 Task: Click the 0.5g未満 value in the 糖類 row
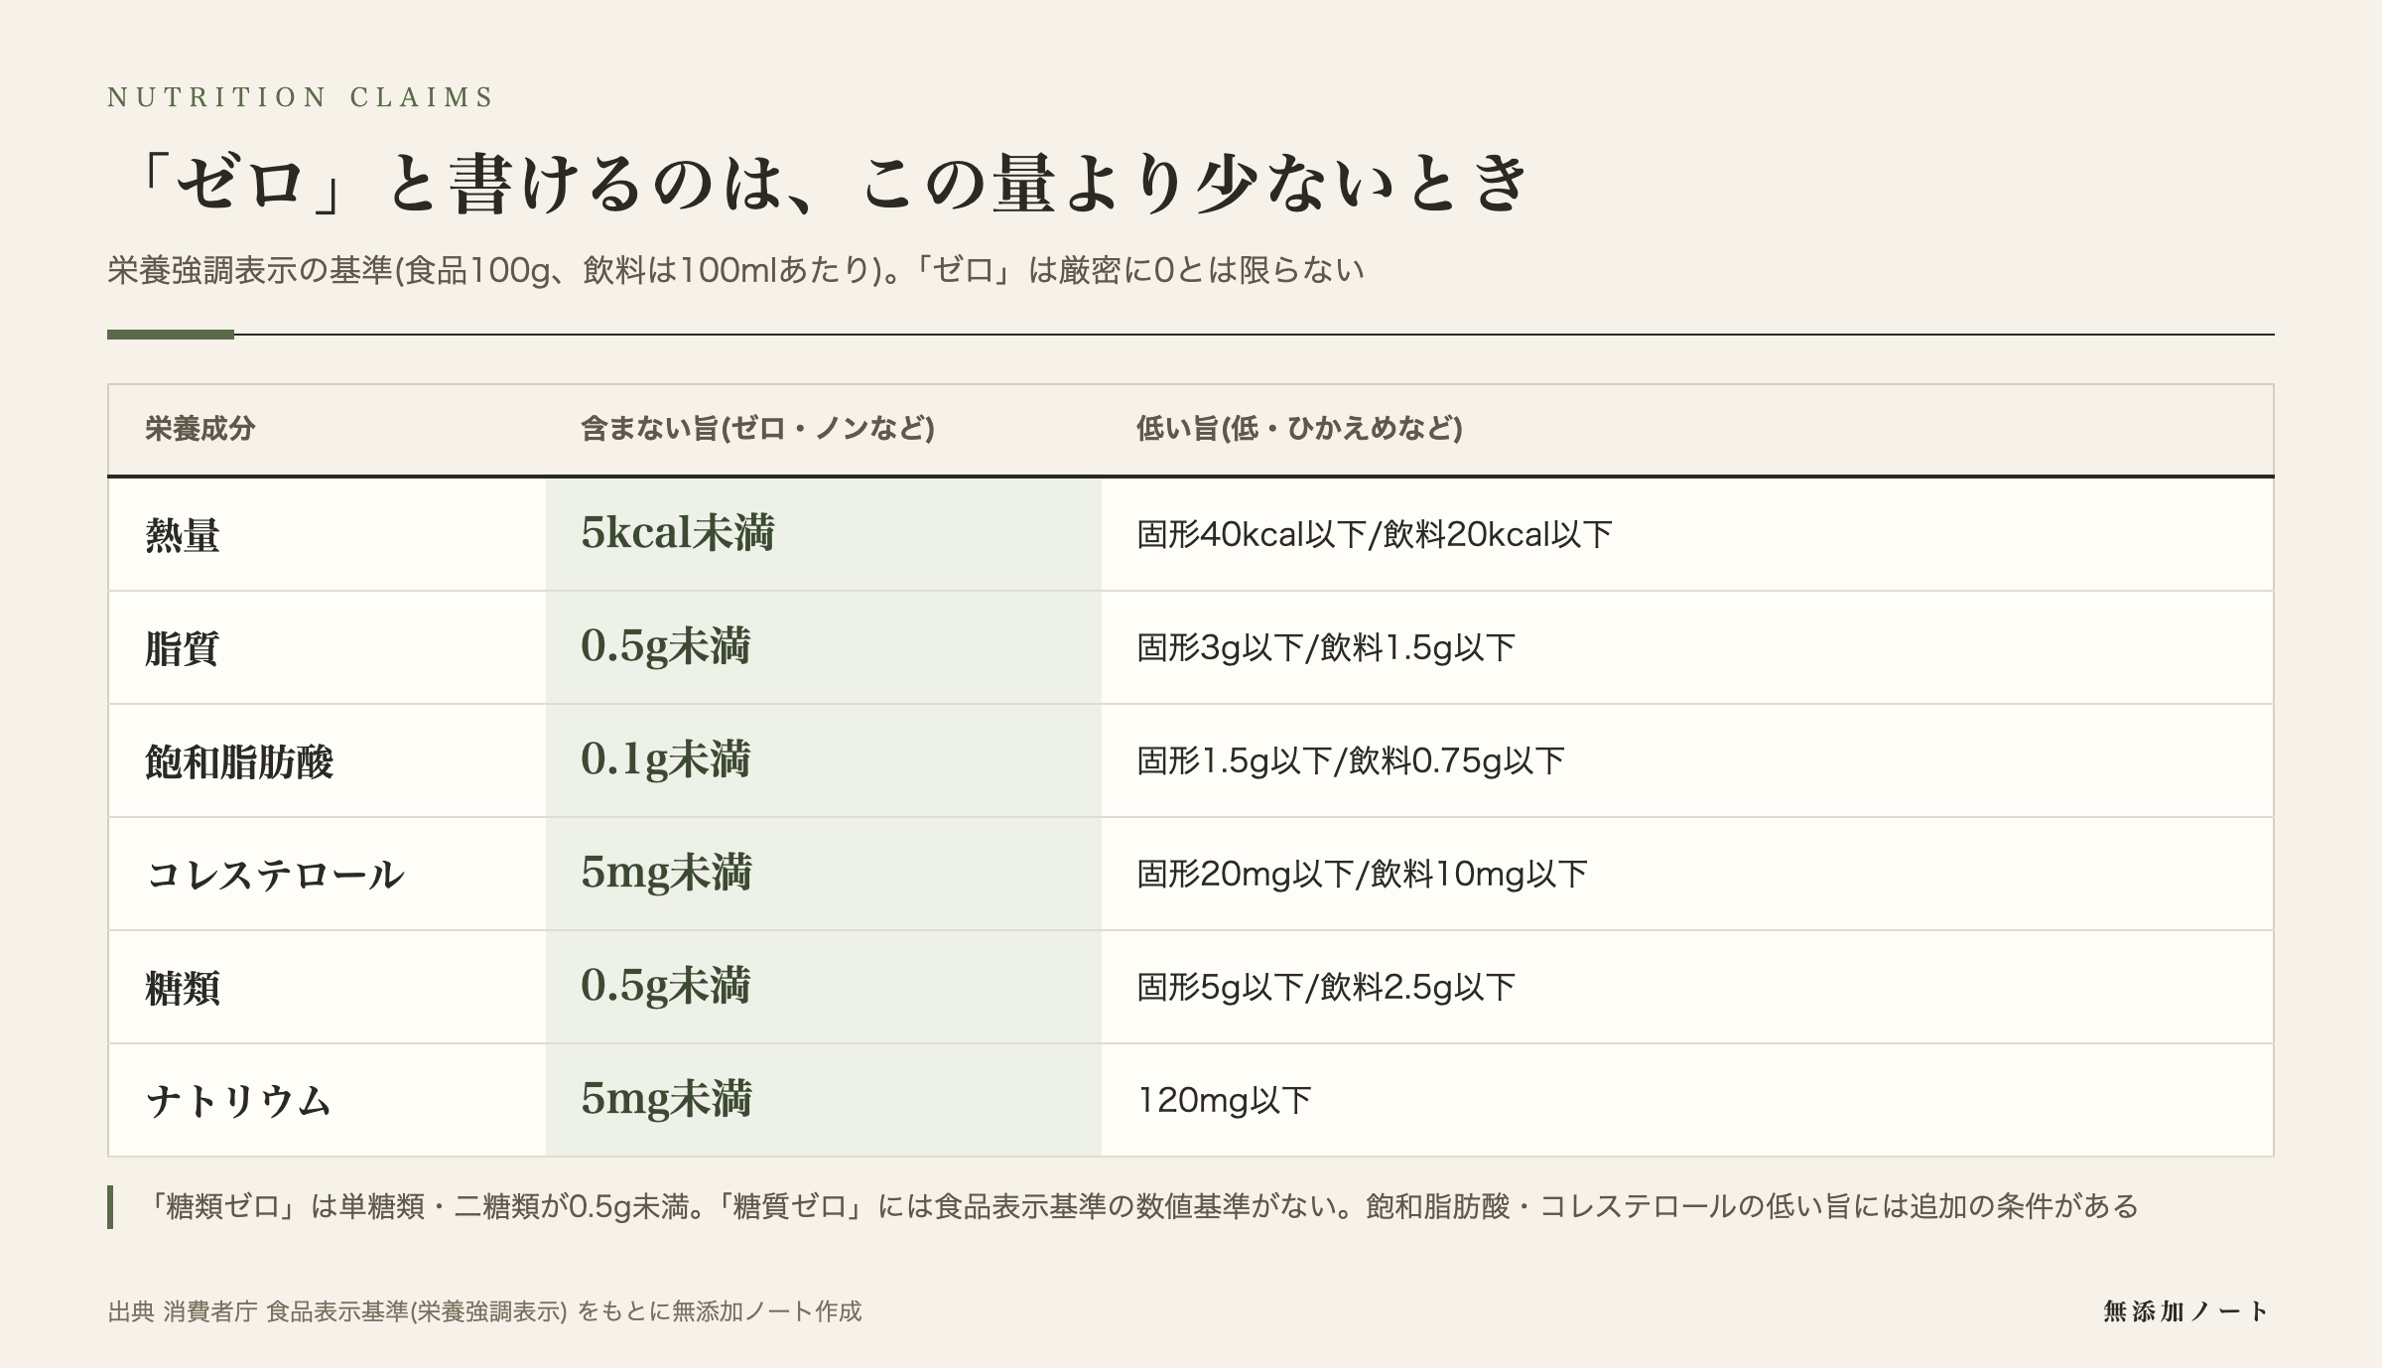click(666, 986)
